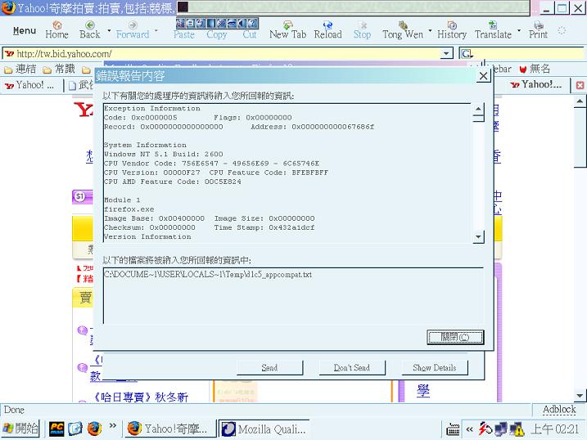The width and height of the screenshot is (587, 440).
Task: Click the 關閉(C) close button in dialog
Action: [x=455, y=337]
